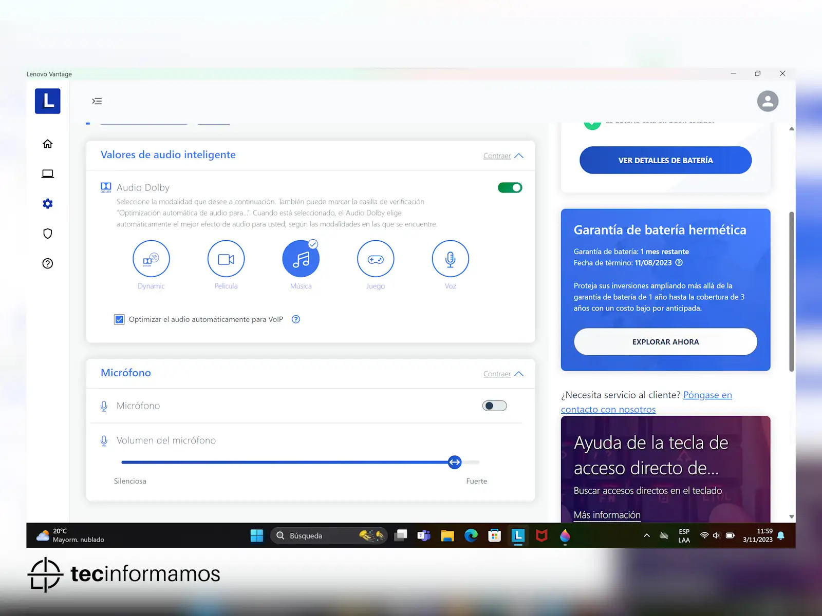Select the Dynamic Dolby audio mode

tap(151, 259)
